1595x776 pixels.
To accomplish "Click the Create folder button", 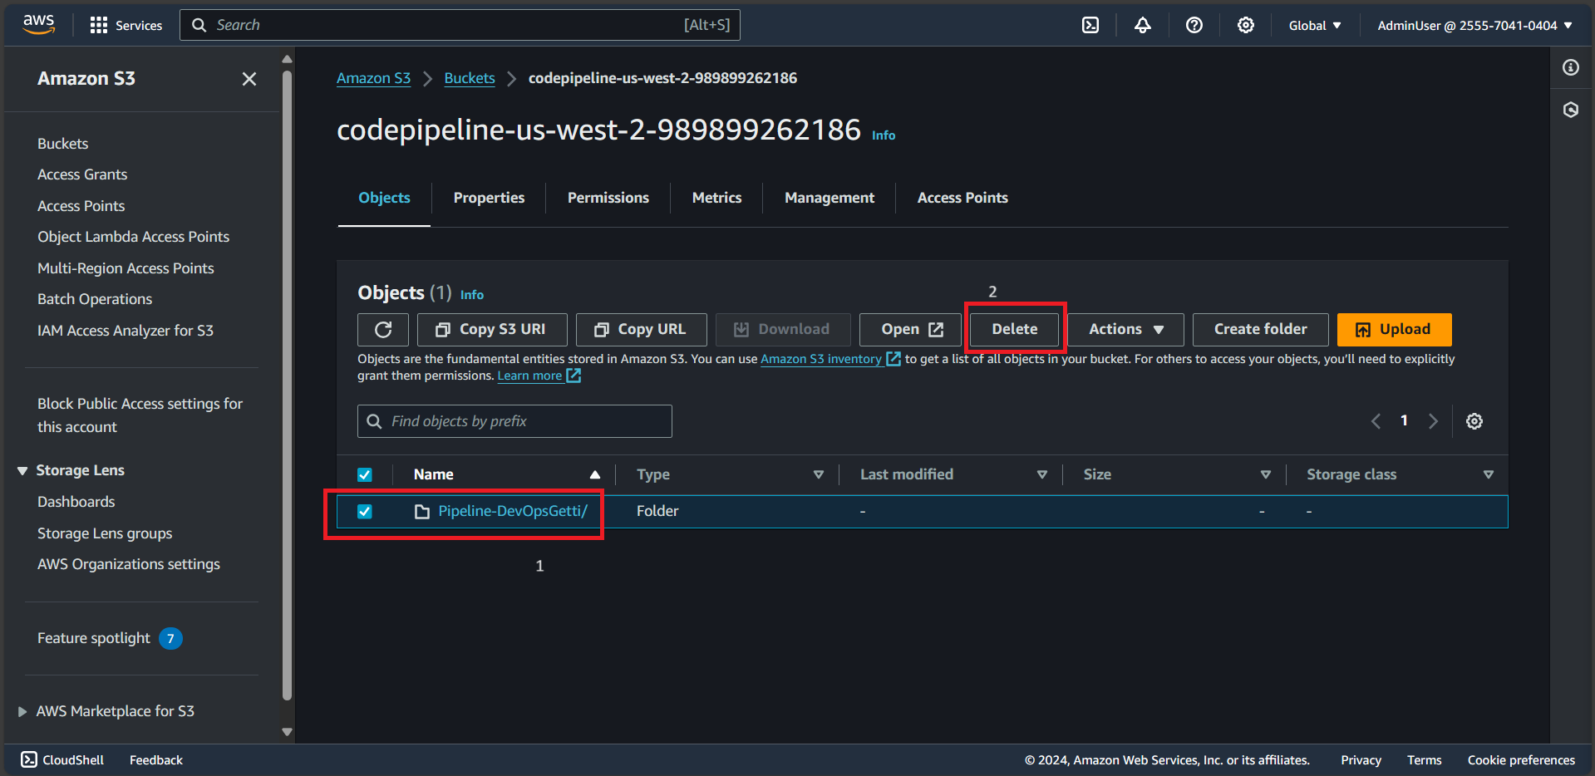I will (x=1260, y=330).
